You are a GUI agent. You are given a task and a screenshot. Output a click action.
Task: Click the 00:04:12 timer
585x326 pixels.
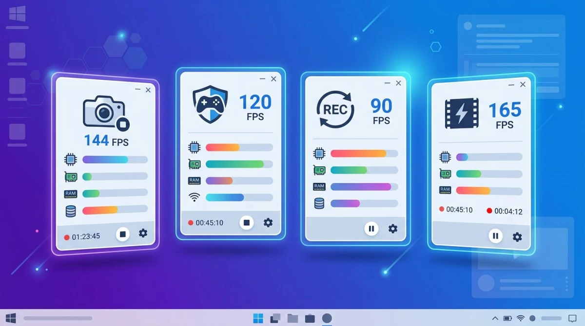[x=508, y=212]
